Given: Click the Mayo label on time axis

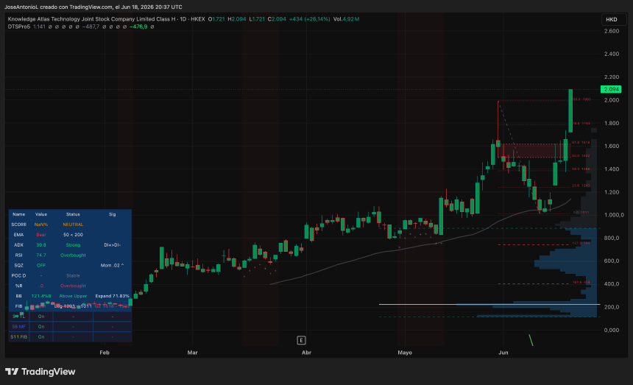Looking at the screenshot, I should [x=405, y=353].
